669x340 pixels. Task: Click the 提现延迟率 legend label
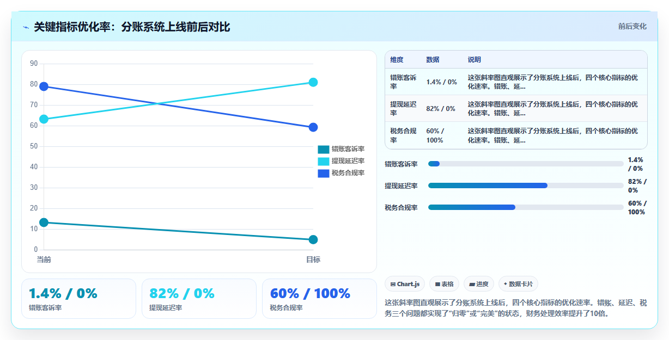[x=348, y=161]
